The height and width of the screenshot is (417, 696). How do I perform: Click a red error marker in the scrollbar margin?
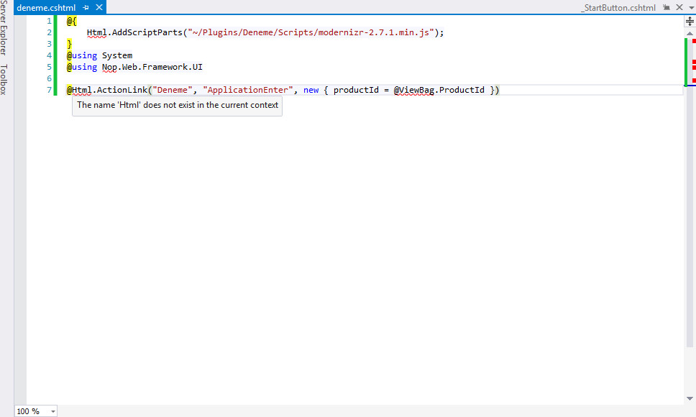click(x=692, y=63)
